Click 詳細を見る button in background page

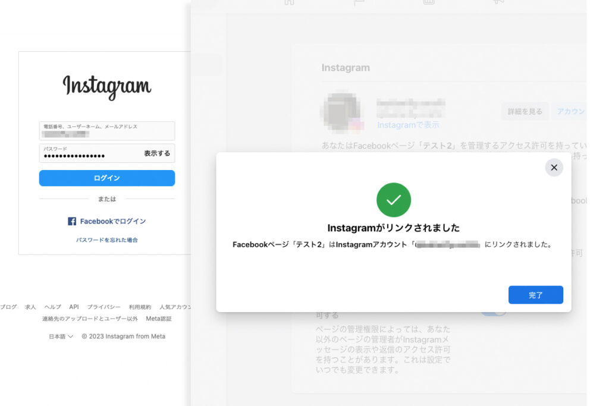click(x=525, y=111)
